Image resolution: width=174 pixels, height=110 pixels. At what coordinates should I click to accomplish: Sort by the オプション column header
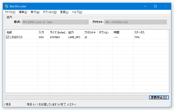point(105,32)
